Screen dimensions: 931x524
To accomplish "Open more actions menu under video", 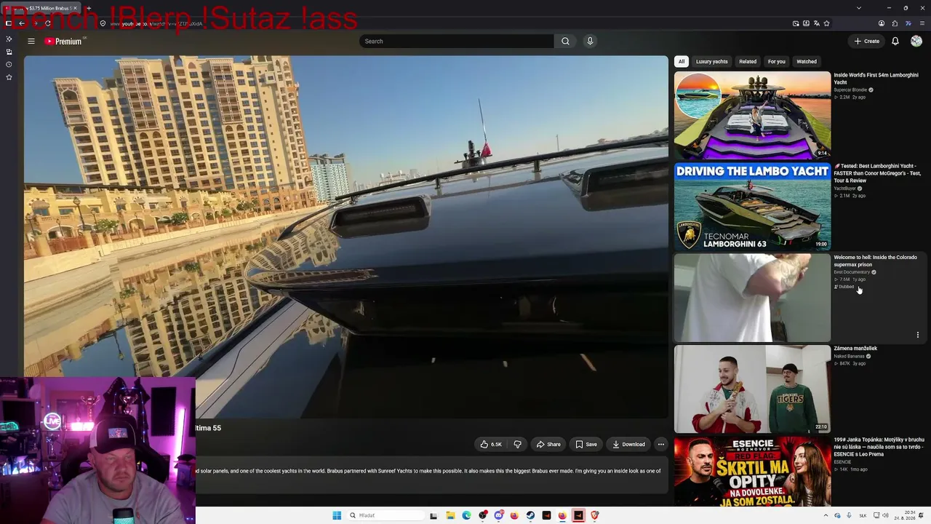I will (661, 445).
